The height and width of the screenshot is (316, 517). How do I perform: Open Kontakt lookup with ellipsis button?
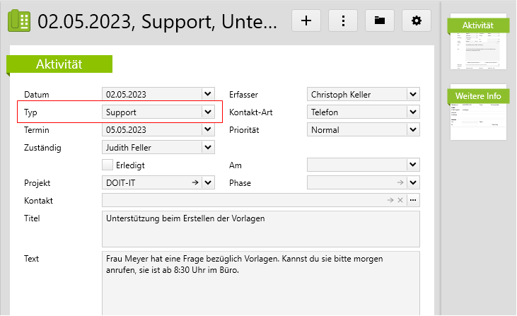[413, 201]
